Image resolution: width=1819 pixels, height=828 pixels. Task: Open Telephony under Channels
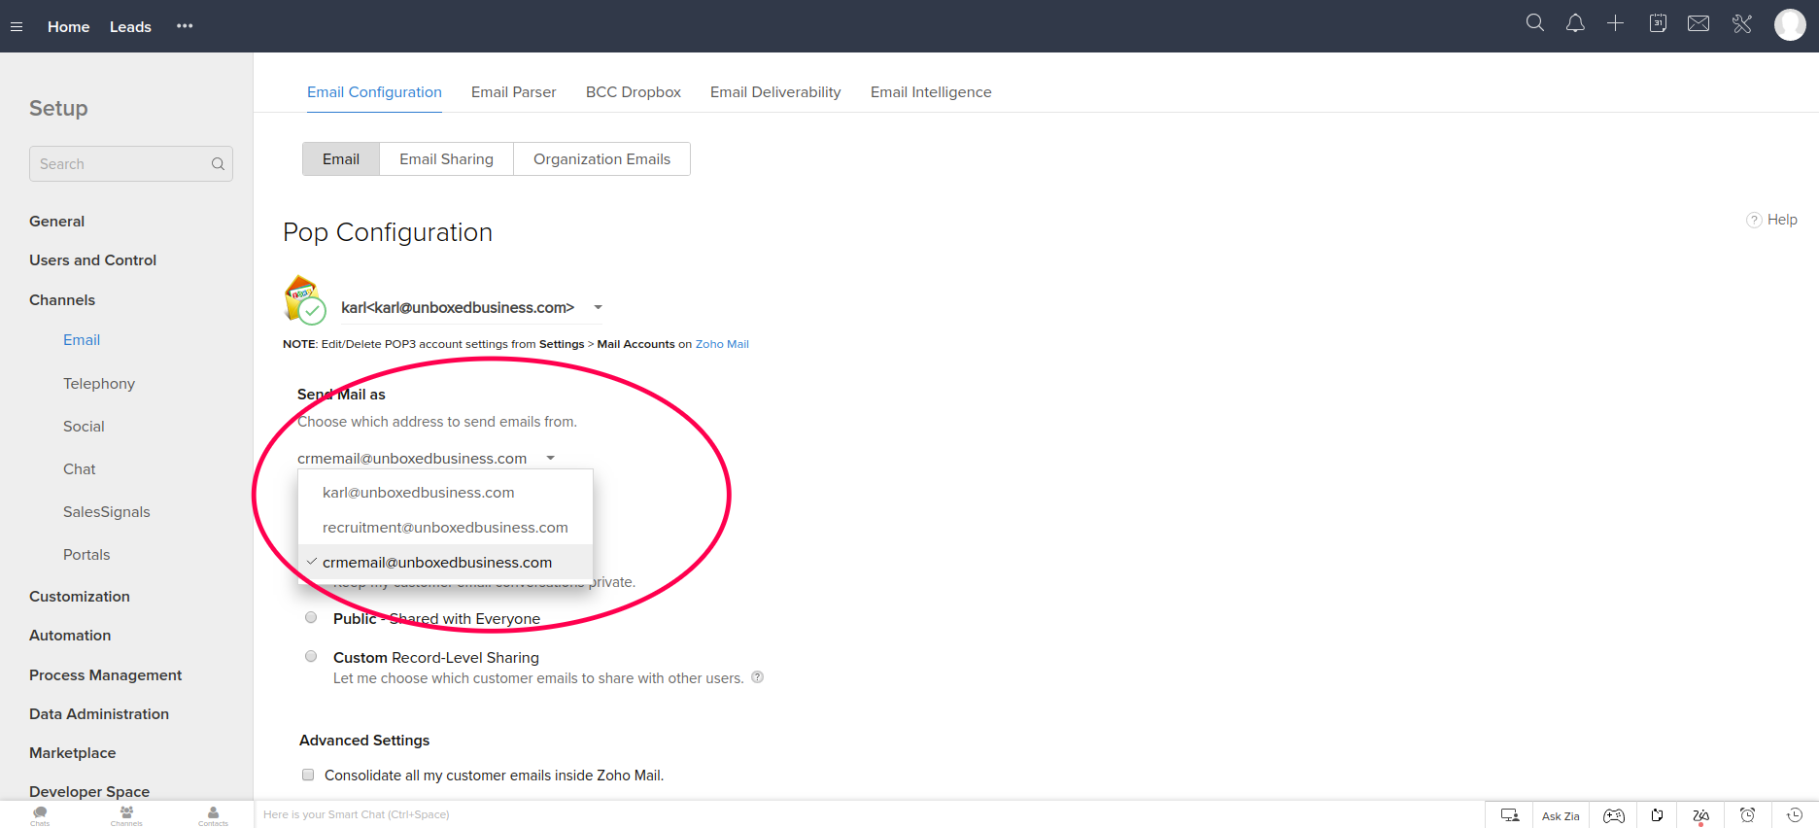[99, 384]
